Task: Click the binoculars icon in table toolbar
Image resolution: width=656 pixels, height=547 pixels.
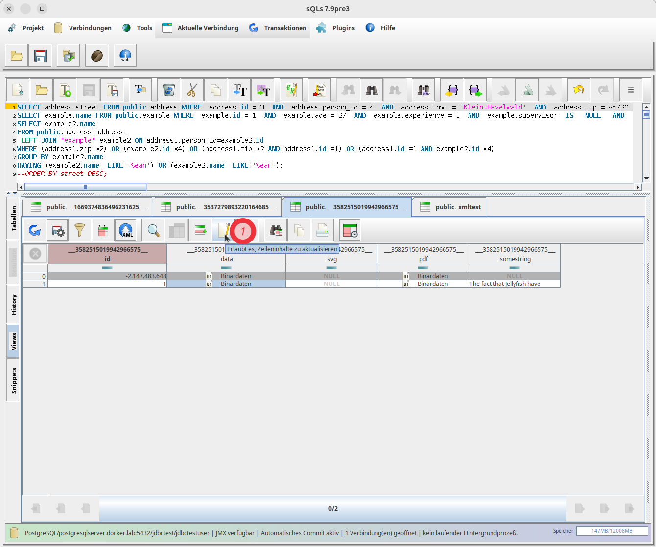Action: [x=276, y=230]
